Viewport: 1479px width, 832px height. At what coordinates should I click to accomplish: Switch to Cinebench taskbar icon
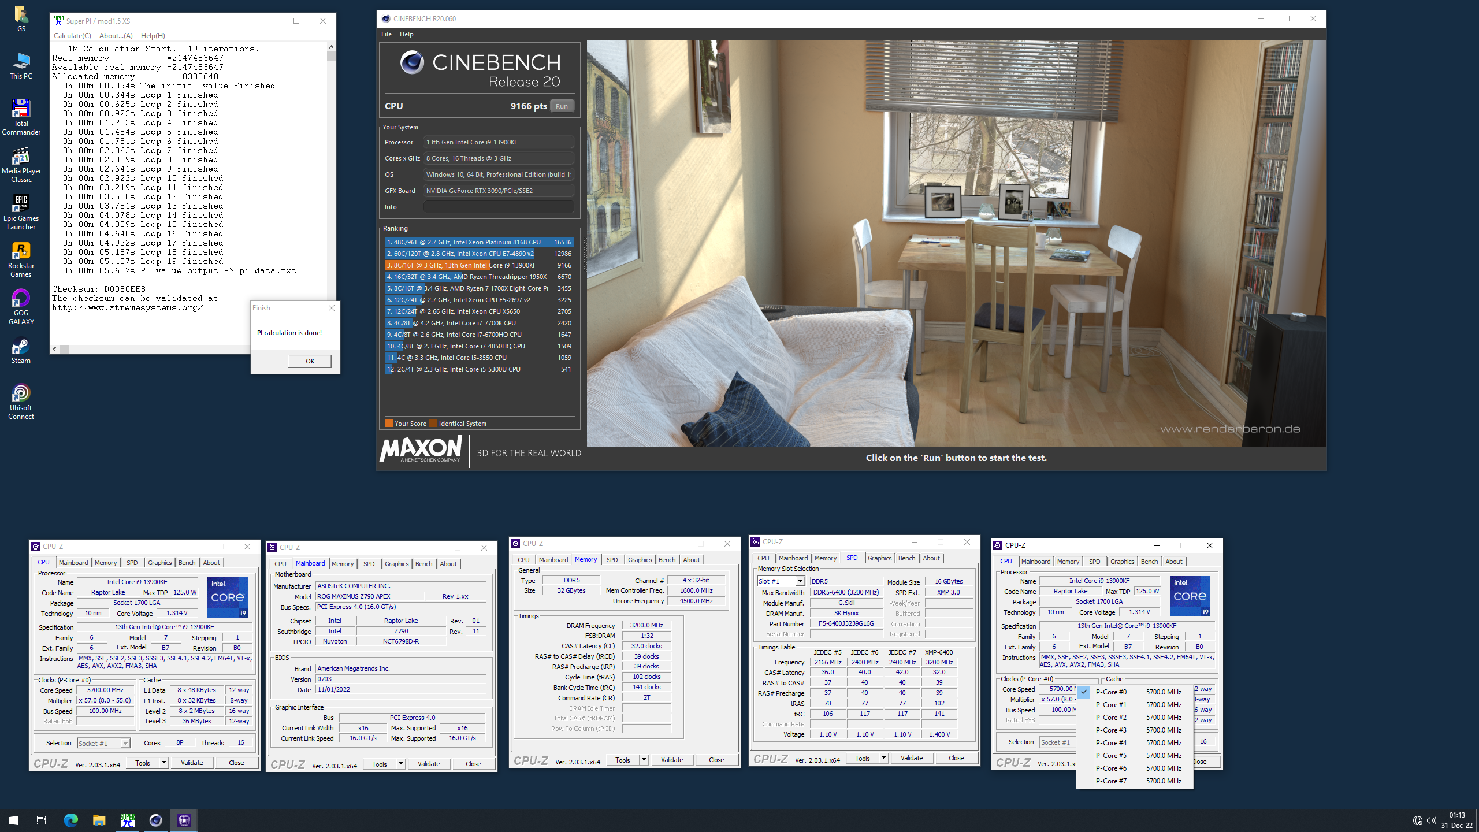[x=155, y=820]
